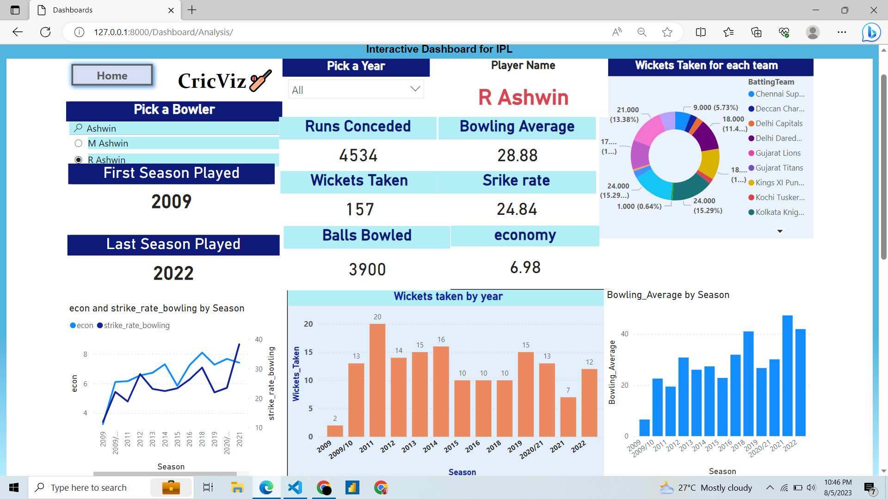Click the Chennai Super Kings legend swatch
This screenshot has height=499, width=888.
click(x=752, y=94)
